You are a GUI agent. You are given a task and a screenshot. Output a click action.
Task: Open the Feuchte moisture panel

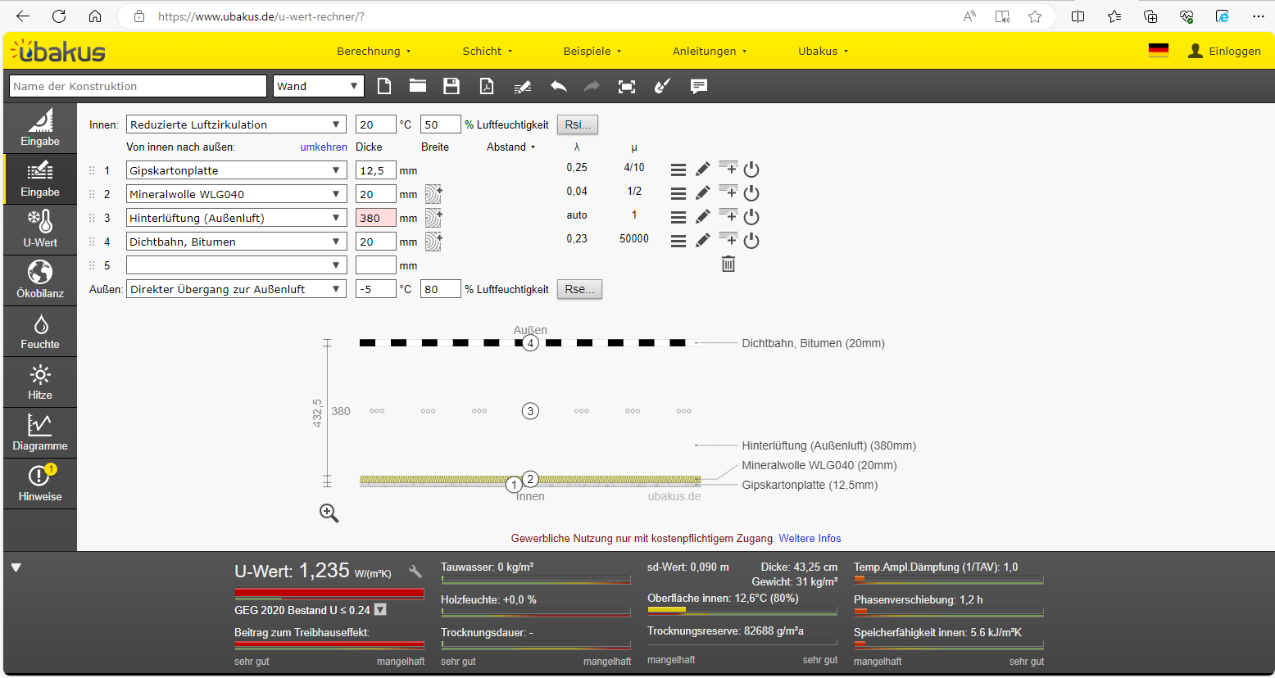[40, 332]
